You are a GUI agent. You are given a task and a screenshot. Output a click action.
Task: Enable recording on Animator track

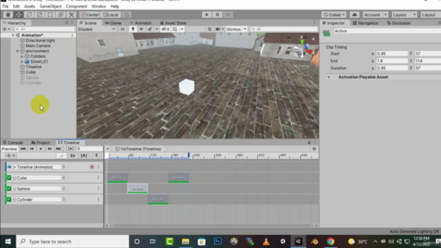click(x=92, y=167)
